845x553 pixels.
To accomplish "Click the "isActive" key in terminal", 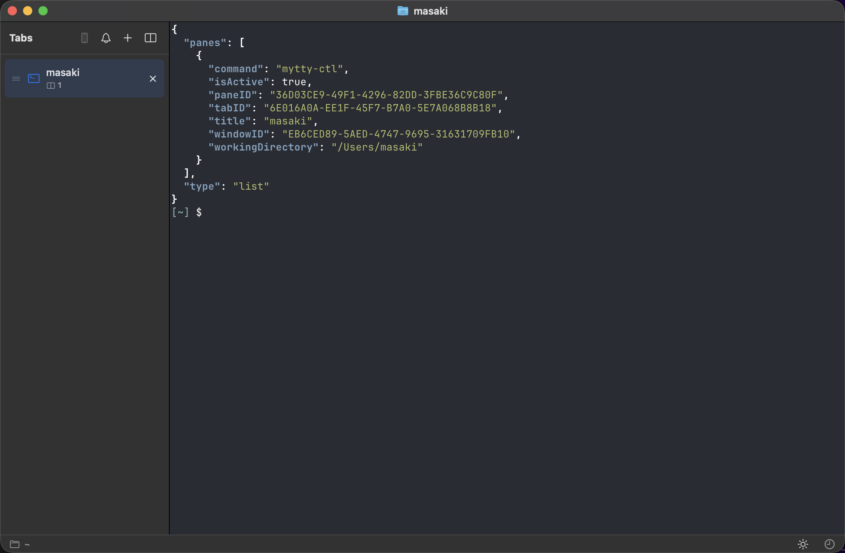I will tap(239, 82).
